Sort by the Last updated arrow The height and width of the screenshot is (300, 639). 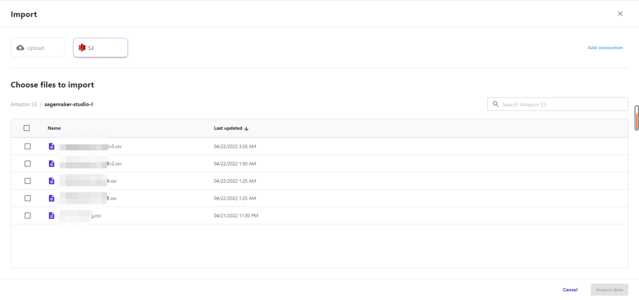pyautogui.click(x=246, y=129)
